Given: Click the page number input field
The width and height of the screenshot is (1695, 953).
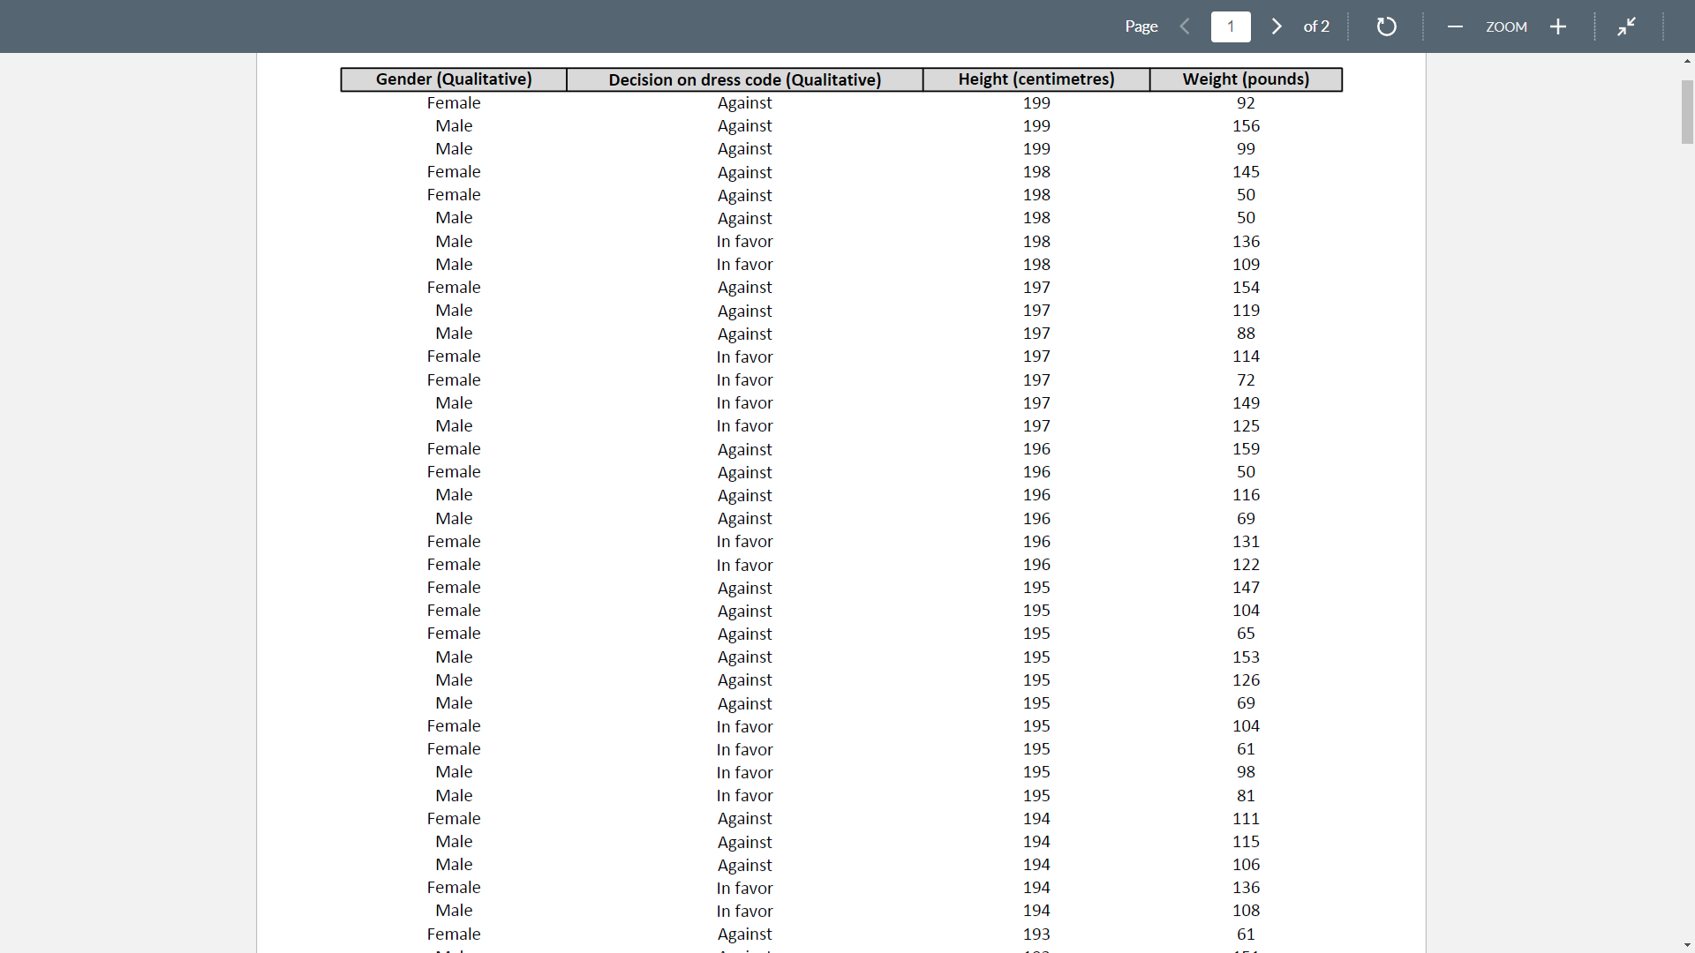Looking at the screenshot, I should [x=1231, y=26].
